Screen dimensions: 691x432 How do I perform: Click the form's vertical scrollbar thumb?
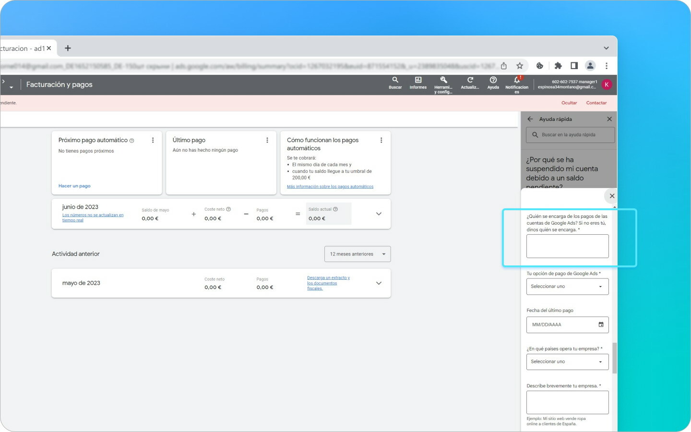[615, 358]
